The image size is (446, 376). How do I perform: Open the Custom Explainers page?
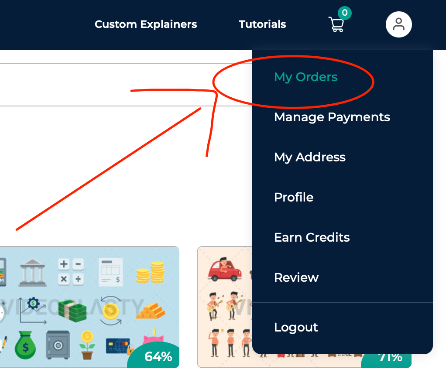146,24
